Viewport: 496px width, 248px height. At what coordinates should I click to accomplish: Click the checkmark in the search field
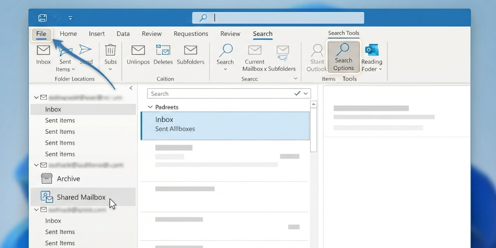[297, 94]
